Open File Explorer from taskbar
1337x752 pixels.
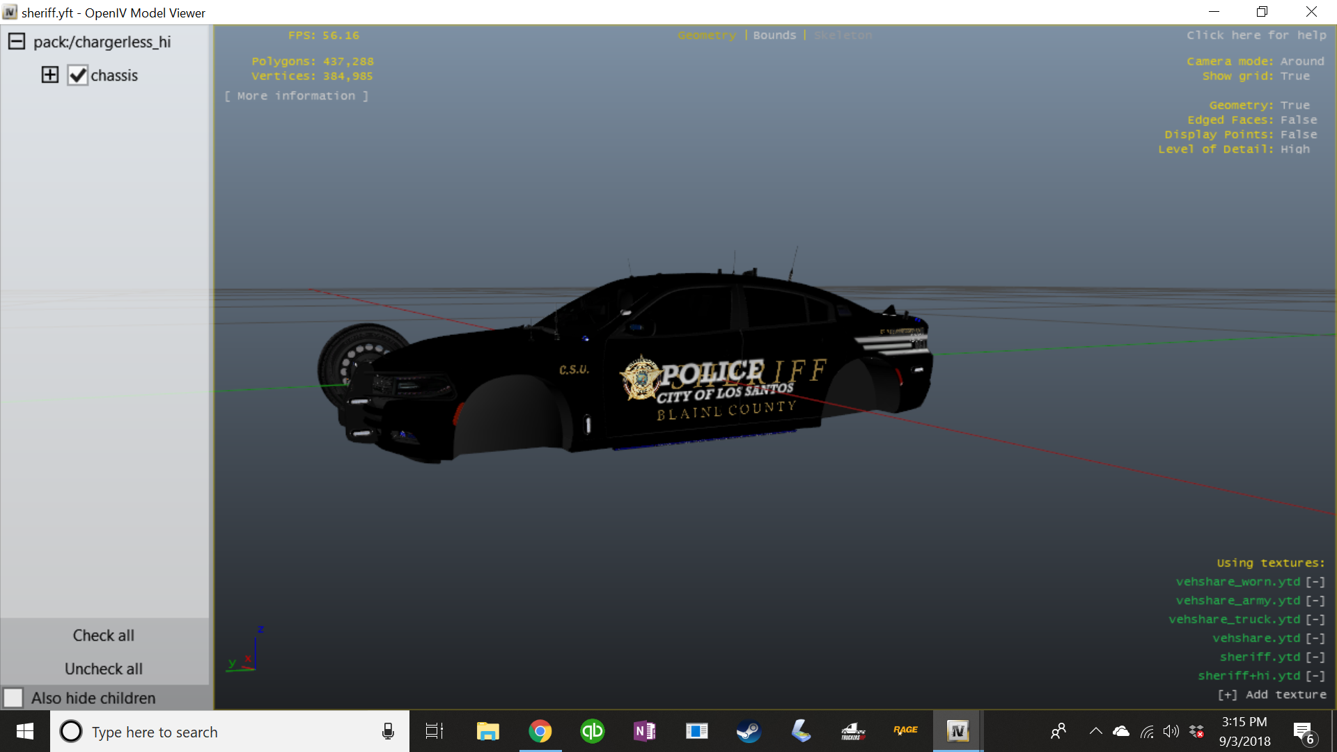[487, 731]
